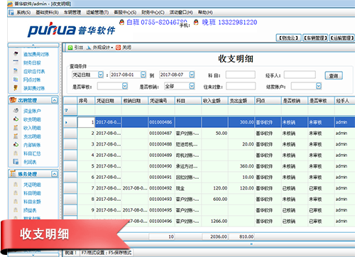The width and height of the screenshot is (355, 257).
Task: Click the 白班 QQ penguin icon
Action: click(121, 23)
